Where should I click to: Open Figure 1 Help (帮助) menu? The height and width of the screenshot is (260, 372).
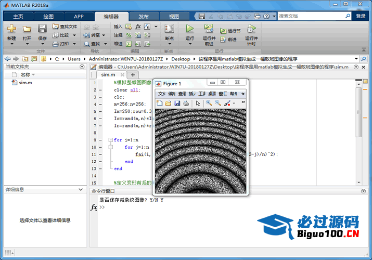click(x=234, y=94)
